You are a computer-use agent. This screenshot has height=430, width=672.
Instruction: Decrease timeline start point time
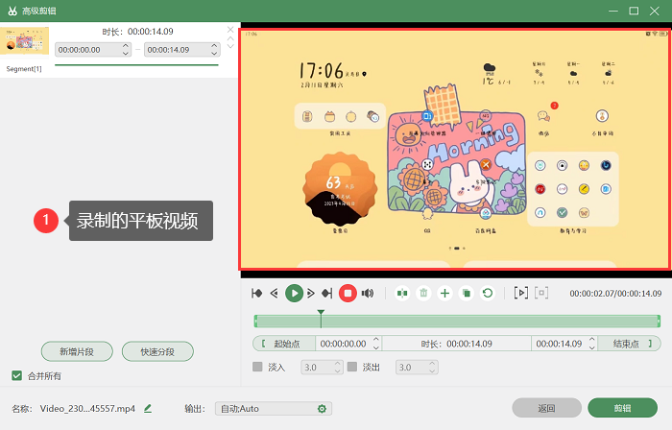(376, 346)
